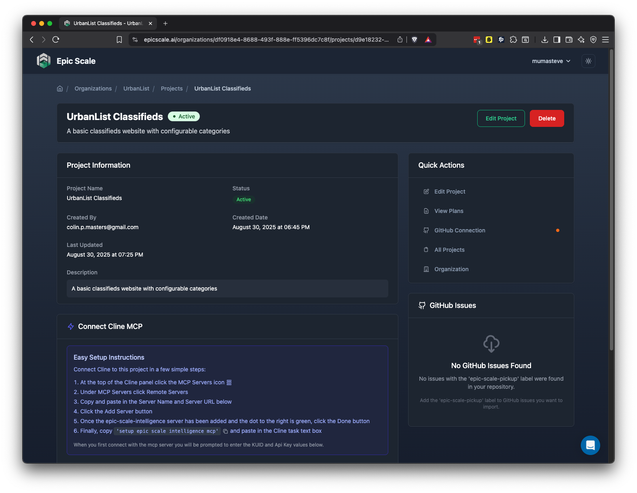Click the share icon in address bar
This screenshot has height=493, width=637.
point(400,40)
